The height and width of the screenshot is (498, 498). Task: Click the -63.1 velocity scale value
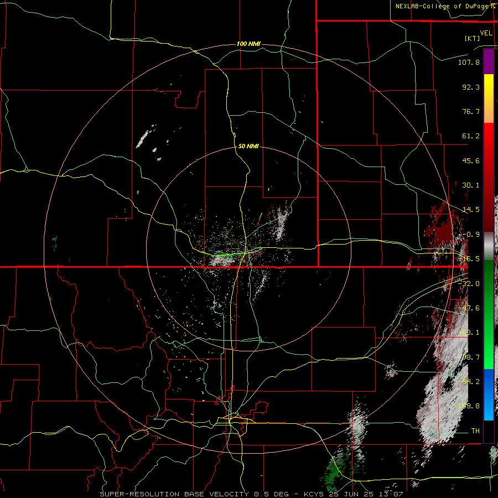pos(469,333)
